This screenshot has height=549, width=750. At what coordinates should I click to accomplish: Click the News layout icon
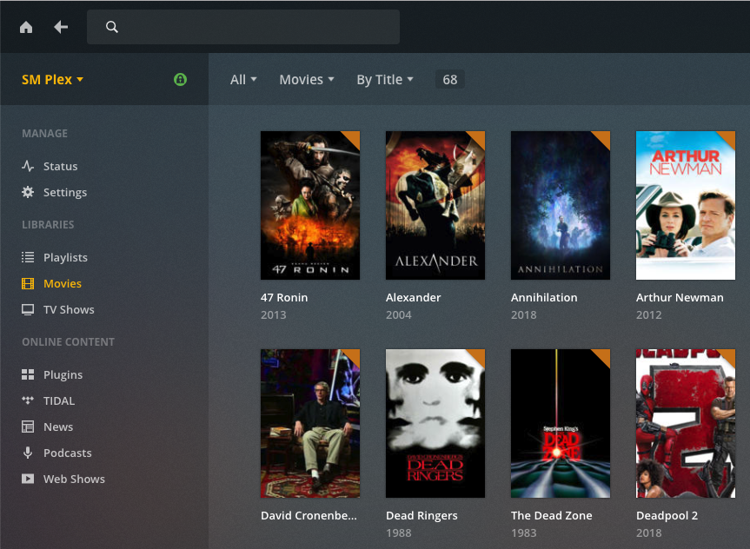(28, 427)
